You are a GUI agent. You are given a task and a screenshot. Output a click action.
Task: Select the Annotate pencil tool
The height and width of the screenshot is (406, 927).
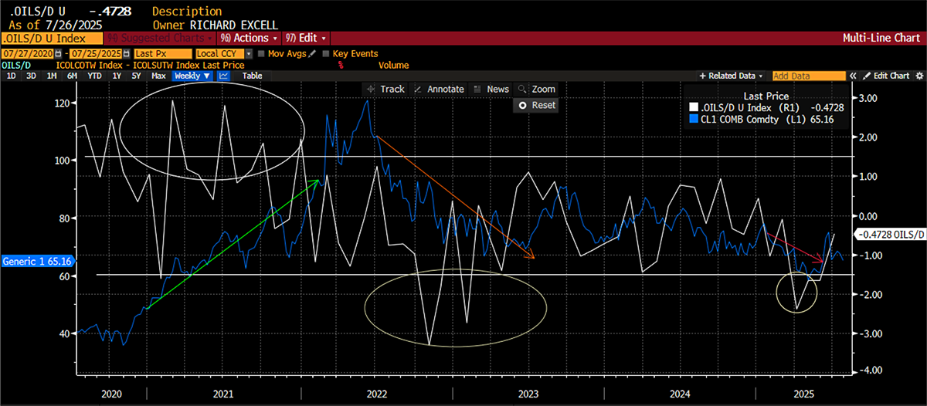pyautogui.click(x=439, y=89)
